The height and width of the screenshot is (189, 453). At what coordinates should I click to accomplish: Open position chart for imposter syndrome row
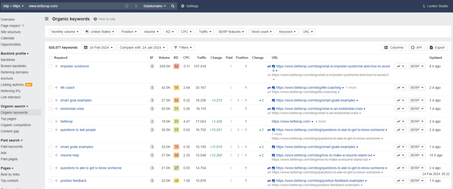tap(400, 66)
